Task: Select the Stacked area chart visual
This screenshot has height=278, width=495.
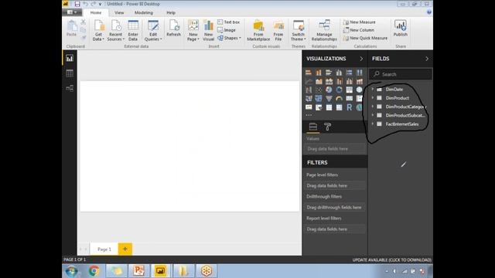Action: click(329, 81)
